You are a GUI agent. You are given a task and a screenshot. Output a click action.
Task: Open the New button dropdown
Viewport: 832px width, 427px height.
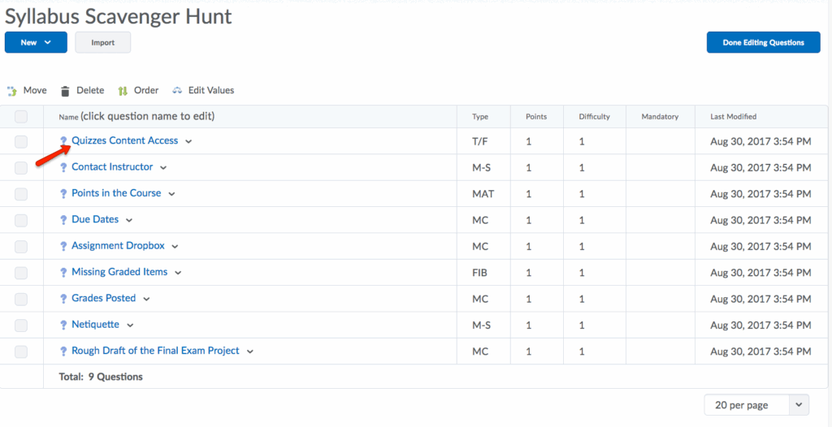(36, 42)
